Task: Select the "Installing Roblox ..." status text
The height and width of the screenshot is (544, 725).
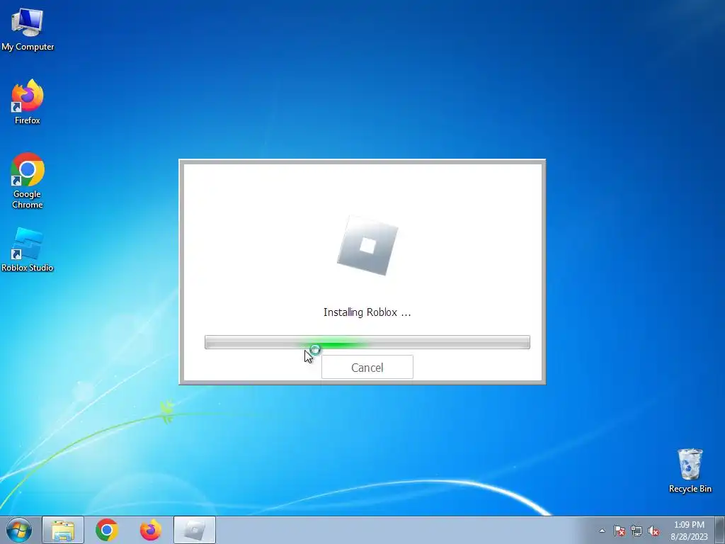Action: 367,312
